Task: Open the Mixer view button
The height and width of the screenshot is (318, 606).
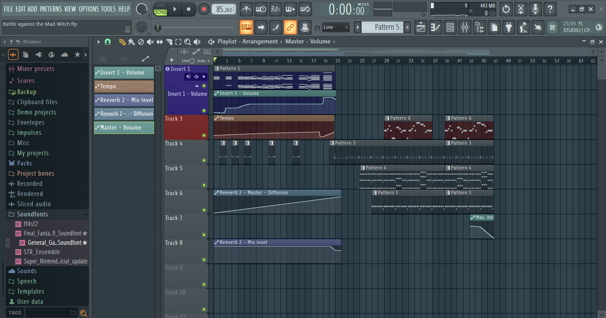Action: (465, 27)
